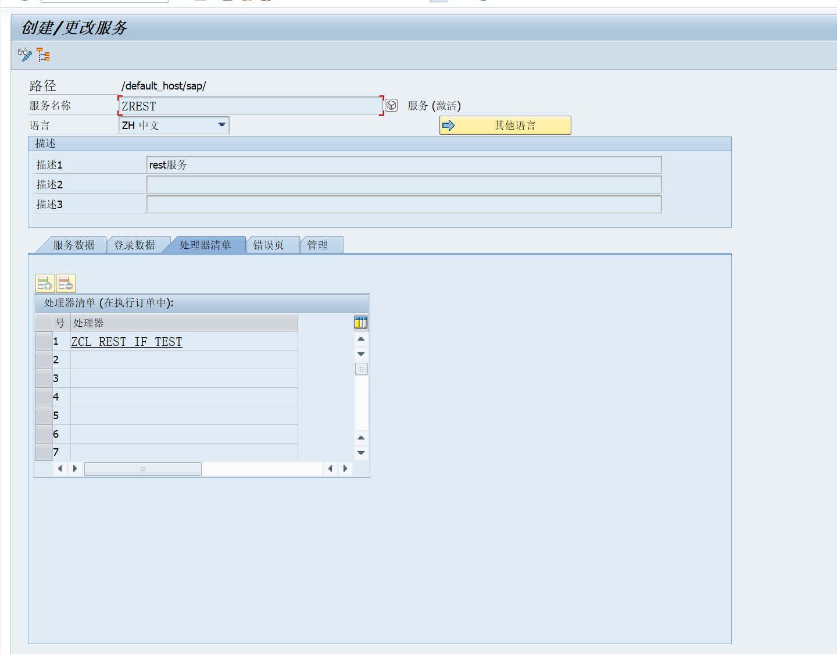The height and width of the screenshot is (654, 837).
Task: Open table column configuration settings
Action: (360, 321)
